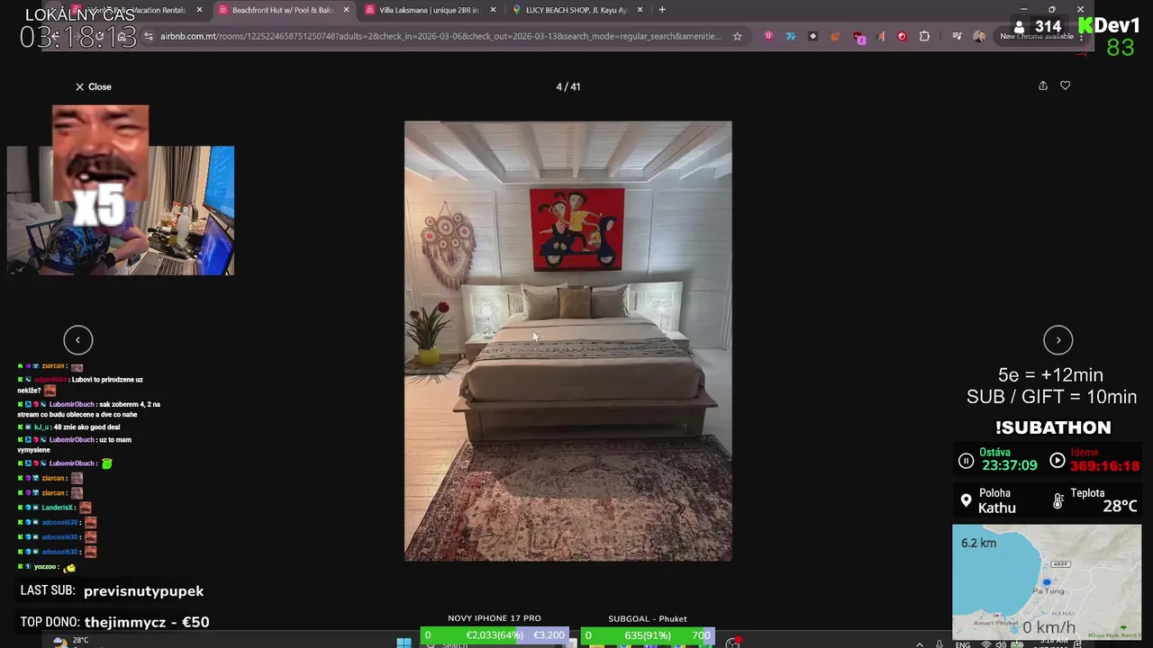1153x648 pixels.
Task: Click the first pink extension icon
Action: (x=768, y=36)
